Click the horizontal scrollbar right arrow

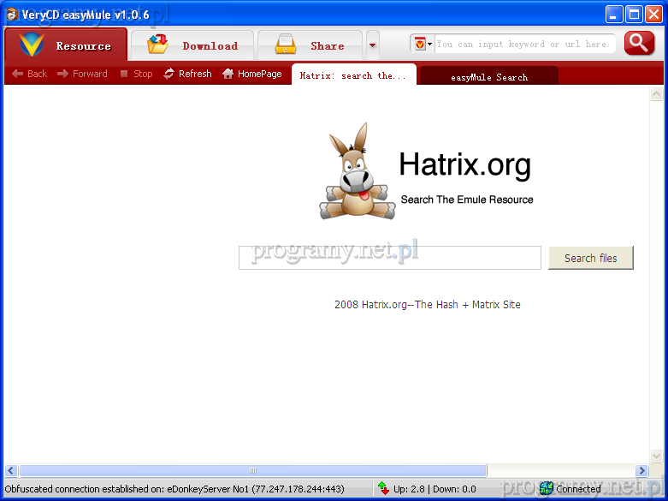641,470
